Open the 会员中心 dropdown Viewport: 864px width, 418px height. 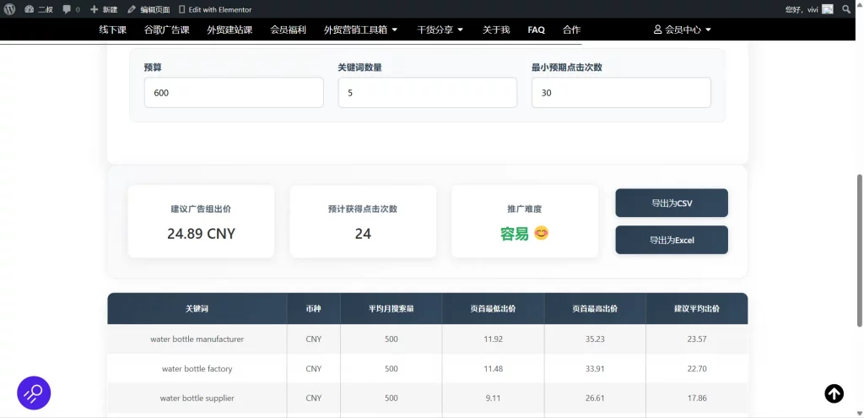(x=683, y=30)
